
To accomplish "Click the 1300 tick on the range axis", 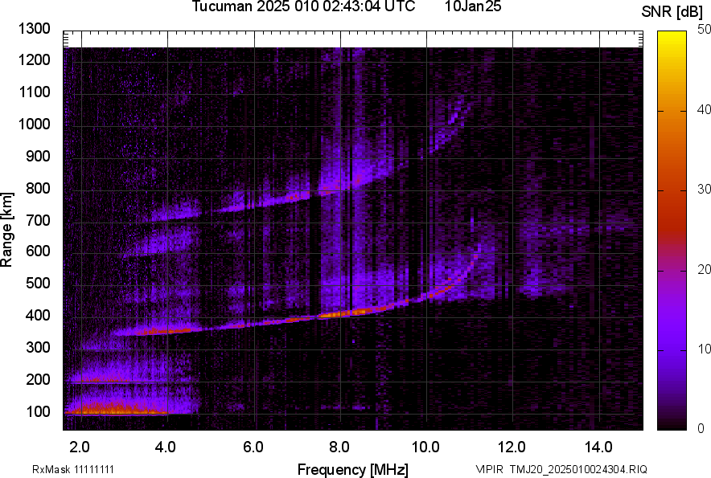I will coord(34,29).
